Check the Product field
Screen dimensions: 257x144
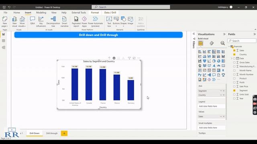[234, 78]
